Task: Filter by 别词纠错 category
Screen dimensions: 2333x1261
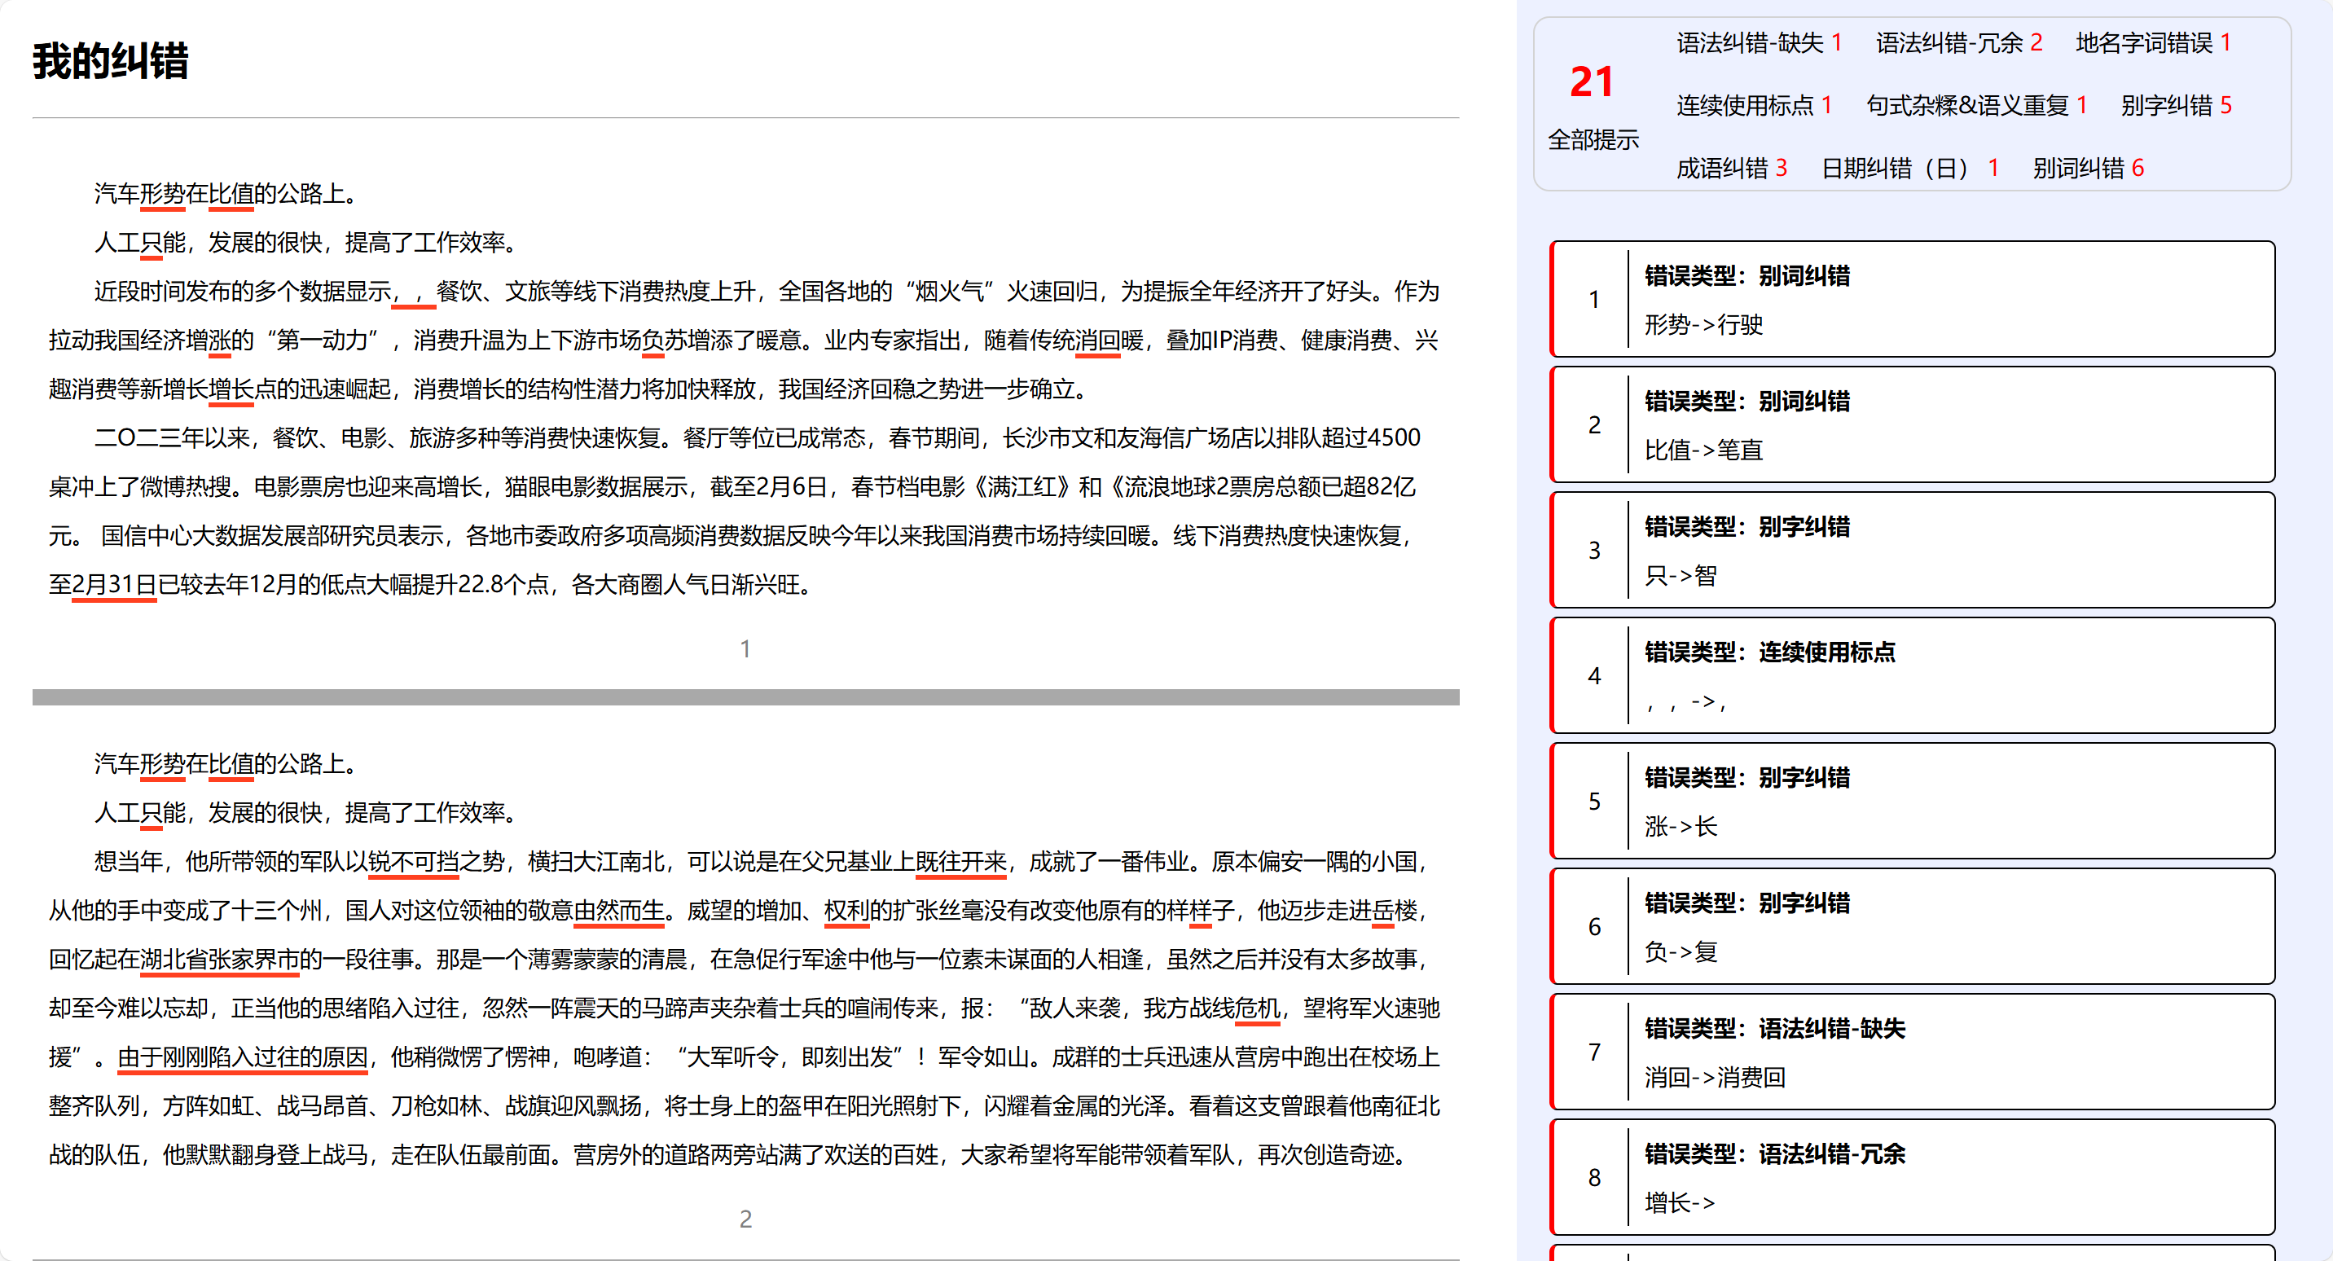Action: coord(2088,168)
